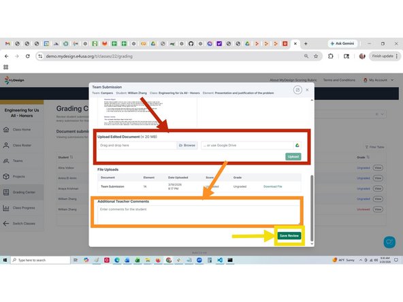Open the notification center icon

tap(396, 260)
